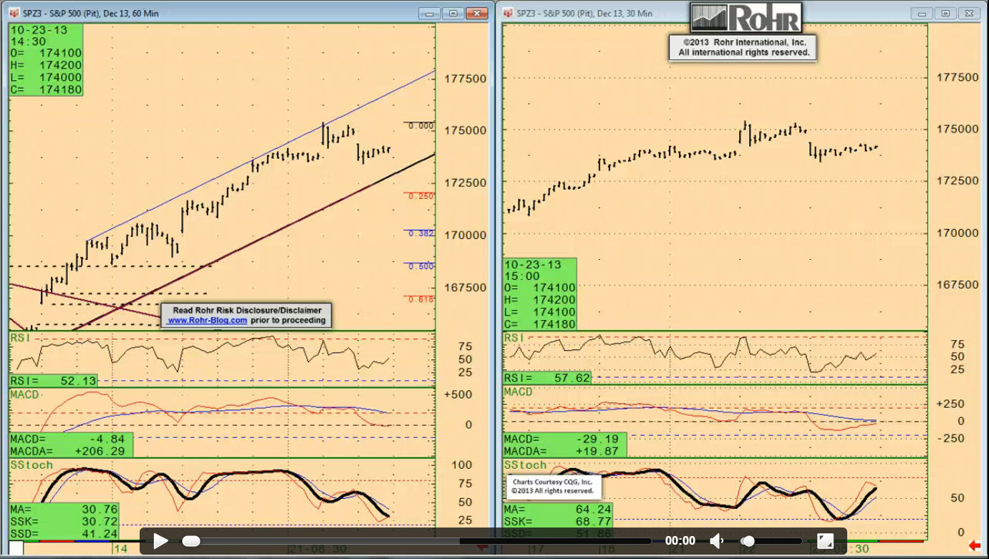Viewport: 989px width, 559px height.
Task: Open the www.Rohr-Blog.com link
Action: [x=207, y=321]
